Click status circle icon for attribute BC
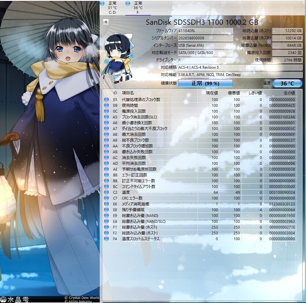306x303 pixels. (x=106, y=186)
